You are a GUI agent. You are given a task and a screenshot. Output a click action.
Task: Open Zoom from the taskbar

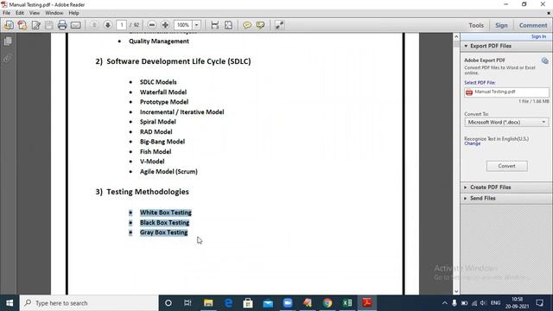pyautogui.click(x=288, y=303)
